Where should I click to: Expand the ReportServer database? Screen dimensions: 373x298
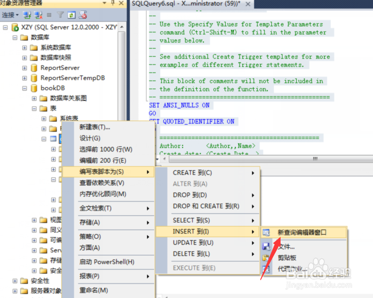point(25,68)
